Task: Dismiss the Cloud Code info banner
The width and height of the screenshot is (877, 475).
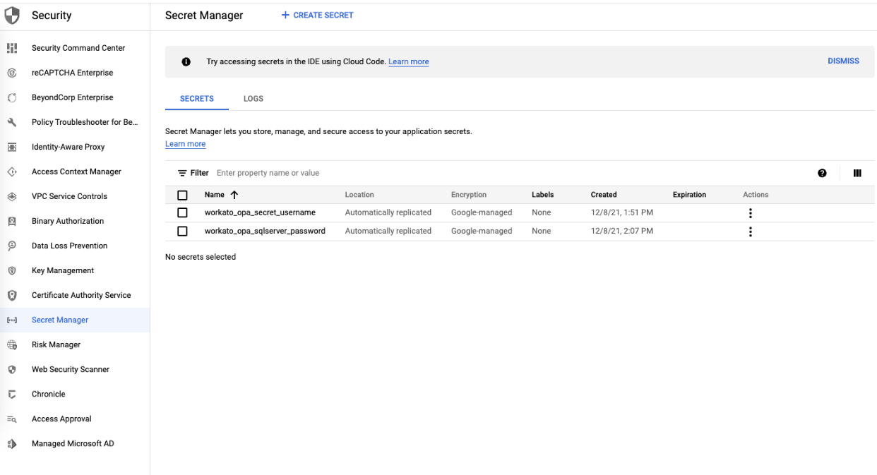Action: 843,61
